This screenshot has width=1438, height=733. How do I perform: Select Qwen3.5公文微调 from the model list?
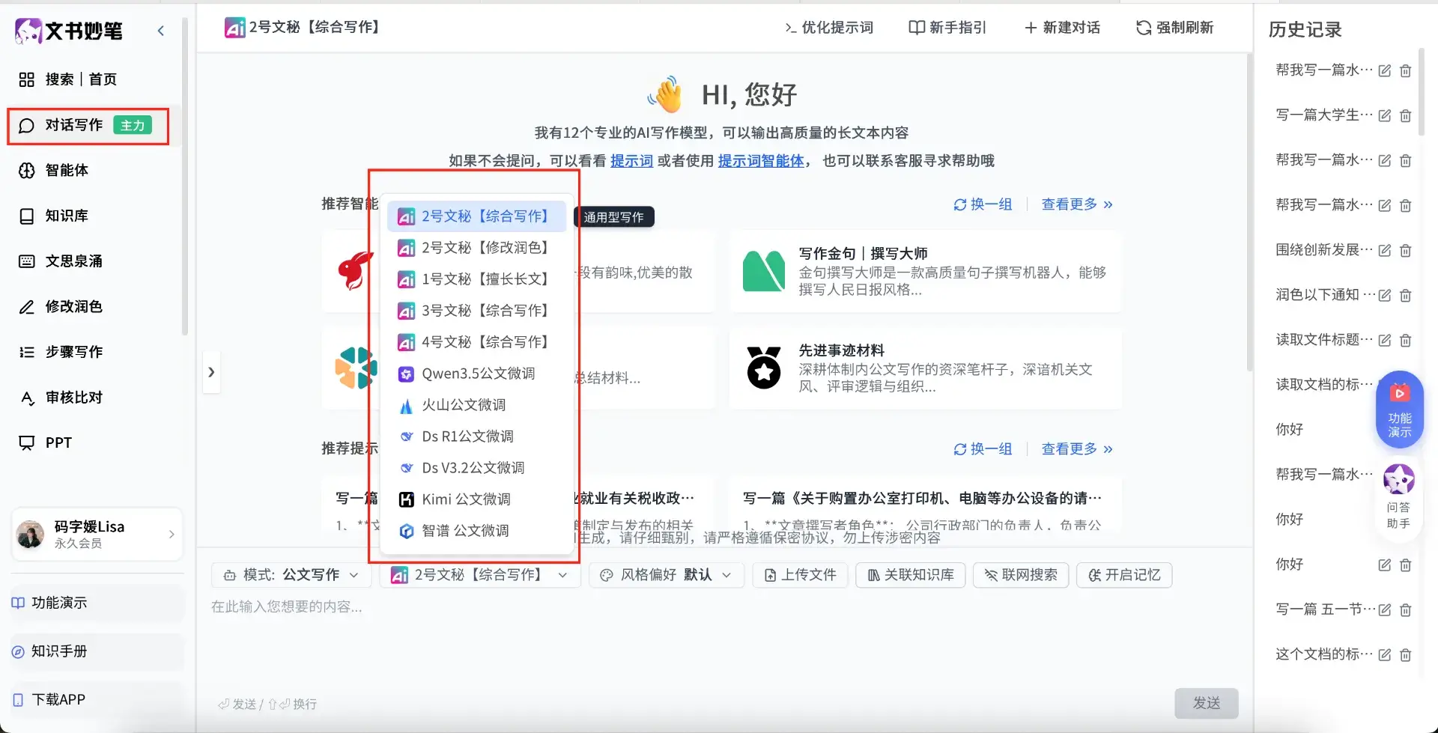point(477,374)
